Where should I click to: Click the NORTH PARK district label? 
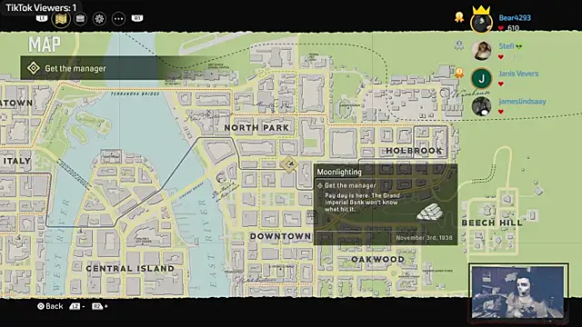pyautogui.click(x=256, y=128)
